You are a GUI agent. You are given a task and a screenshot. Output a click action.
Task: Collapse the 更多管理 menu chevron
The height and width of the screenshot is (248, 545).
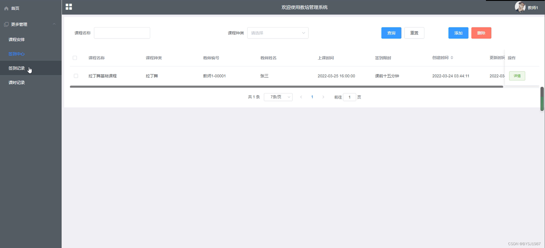54,24
